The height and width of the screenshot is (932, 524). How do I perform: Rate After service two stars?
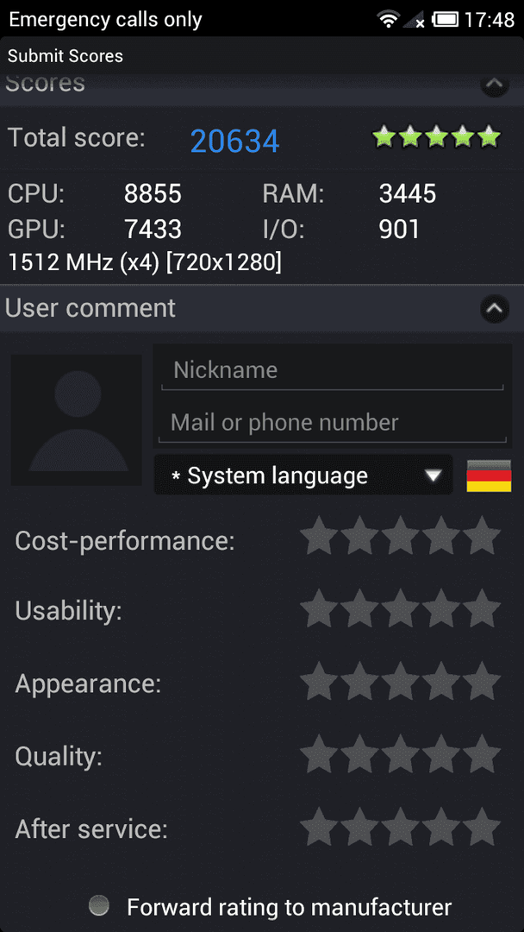(359, 827)
